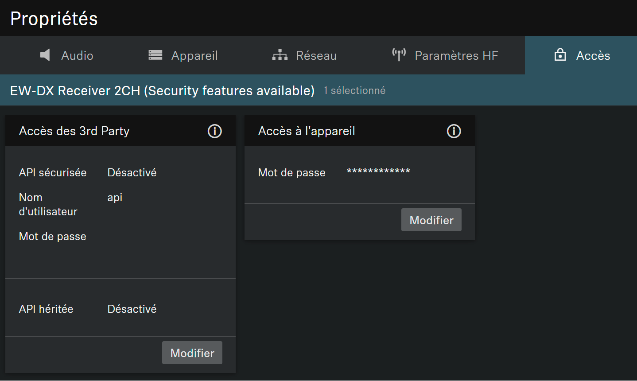
Task: Click the API sécurisée Désactivé status
Action: point(132,173)
